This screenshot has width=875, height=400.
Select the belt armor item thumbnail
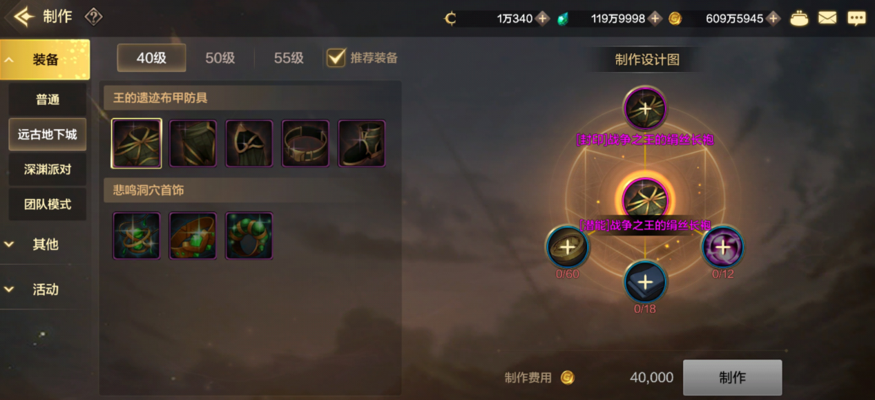click(305, 143)
